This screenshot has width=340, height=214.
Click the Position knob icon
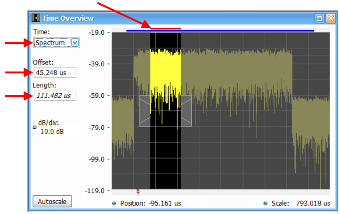coord(115,204)
